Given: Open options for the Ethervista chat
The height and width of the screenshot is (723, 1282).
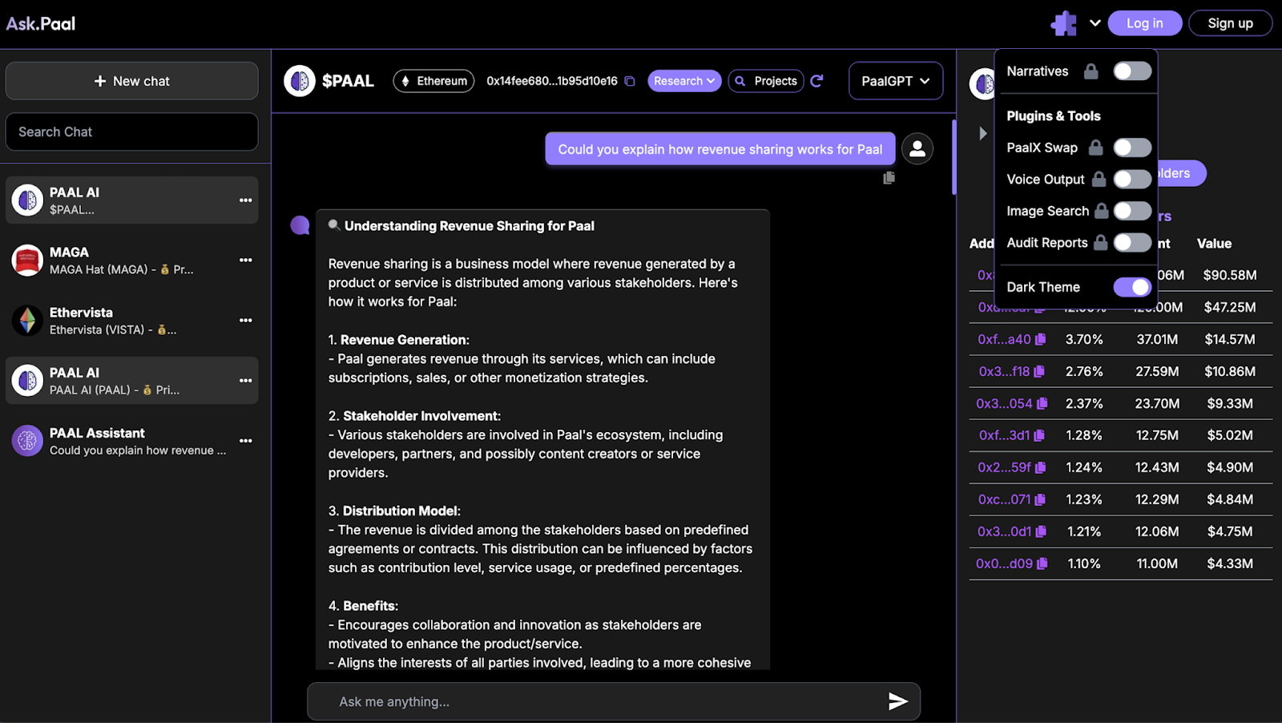Looking at the screenshot, I should (246, 320).
